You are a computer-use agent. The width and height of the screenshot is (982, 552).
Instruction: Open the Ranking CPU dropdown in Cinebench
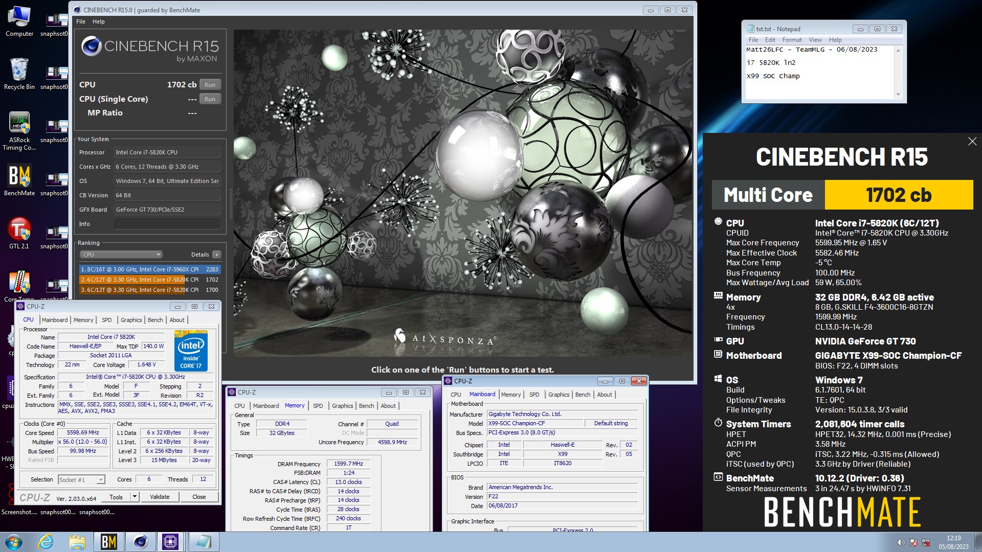tap(121, 255)
